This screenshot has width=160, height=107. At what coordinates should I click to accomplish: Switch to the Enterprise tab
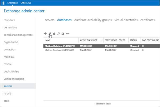[x=13, y=3]
